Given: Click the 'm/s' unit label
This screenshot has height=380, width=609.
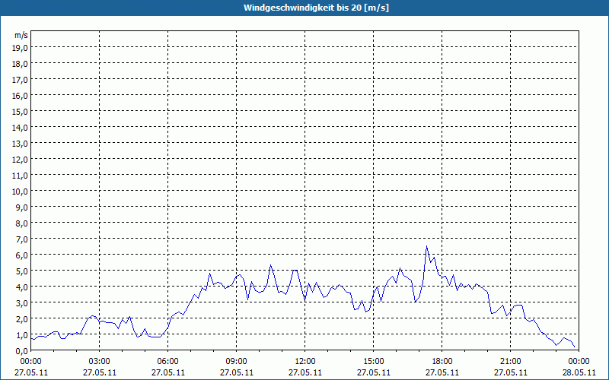Looking at the screenshot, I should coord(21,35).
